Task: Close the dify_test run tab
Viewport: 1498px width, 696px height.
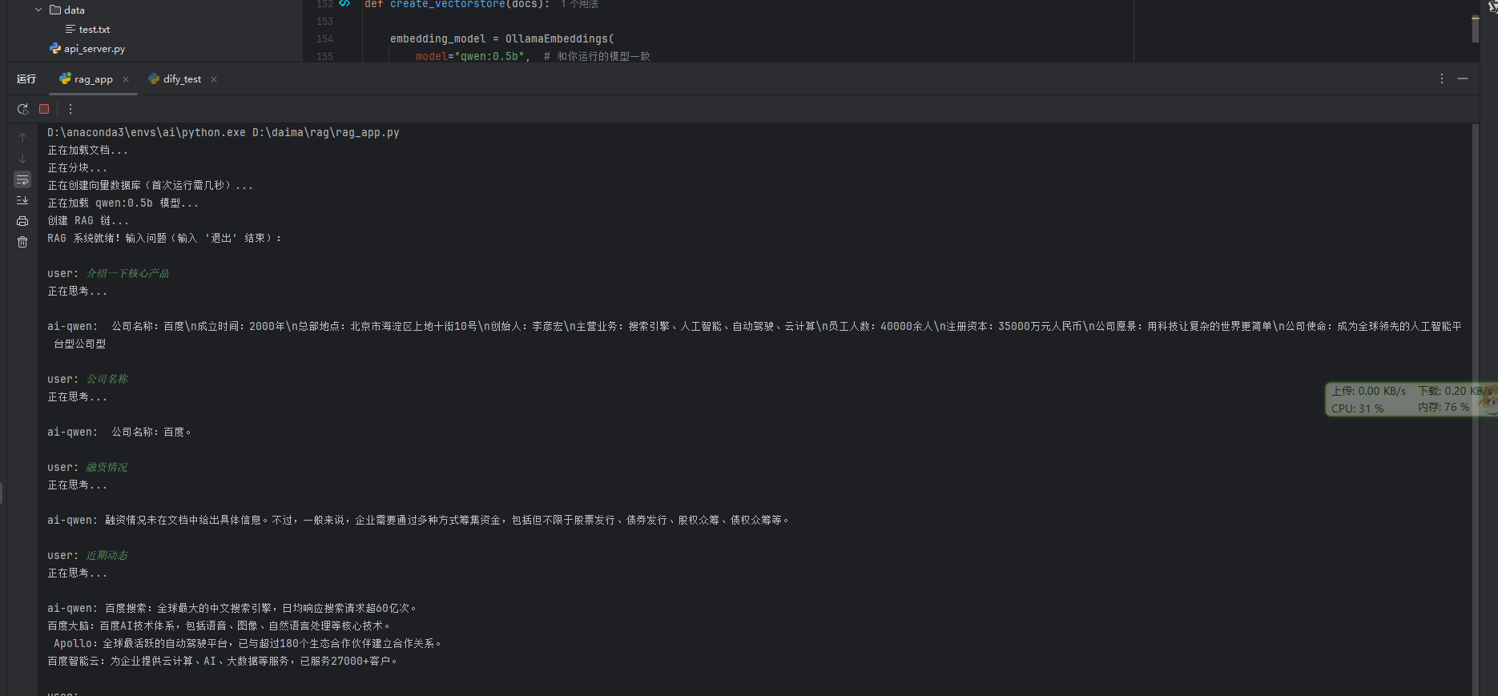Action: coord(214,79)
